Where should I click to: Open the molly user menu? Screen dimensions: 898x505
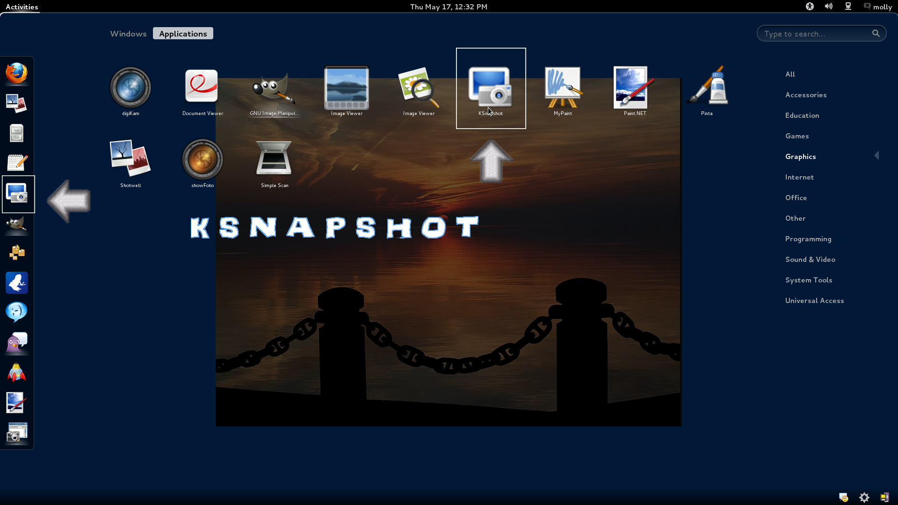(x=877, y=7)
